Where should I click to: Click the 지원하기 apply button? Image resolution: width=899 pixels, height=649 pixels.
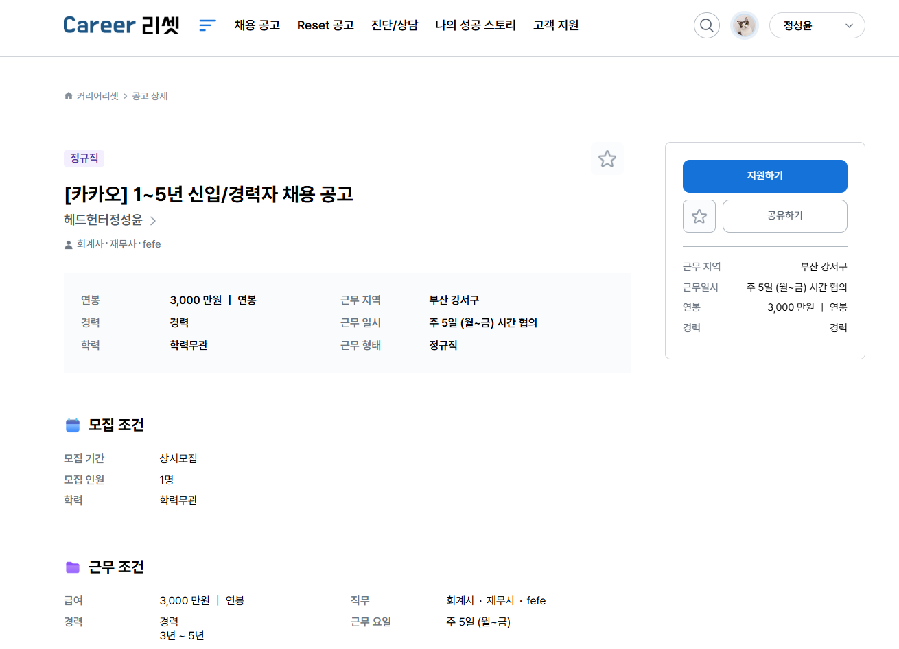(765, 176)
